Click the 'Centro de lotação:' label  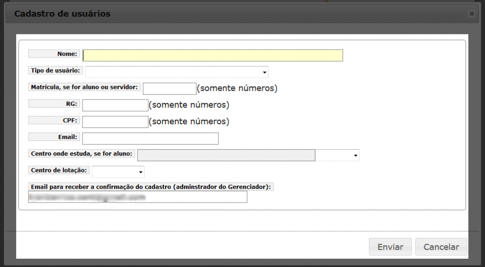pyautogui.click(x=59, y=170)
